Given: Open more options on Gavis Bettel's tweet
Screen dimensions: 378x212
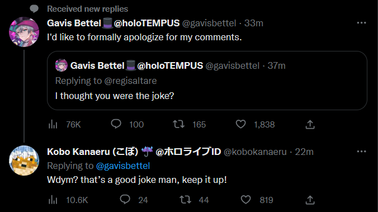Looking at the screenshot, I should pos(361,23).
